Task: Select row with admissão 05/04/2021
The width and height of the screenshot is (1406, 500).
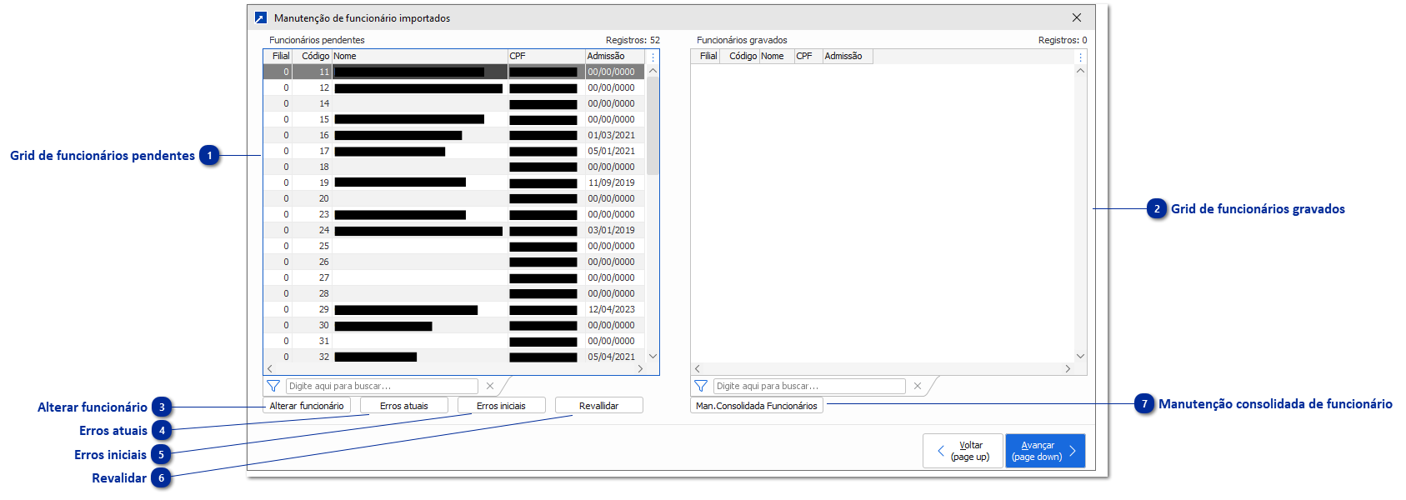Action: coord(454,357)
